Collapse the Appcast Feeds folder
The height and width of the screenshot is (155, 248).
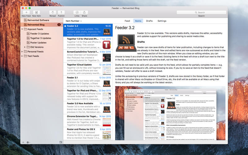click(x=22, y=29)
